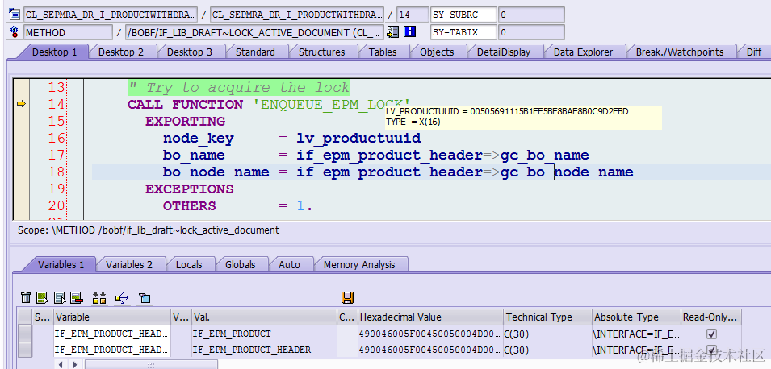Select the Locals tab

point(189,264)
